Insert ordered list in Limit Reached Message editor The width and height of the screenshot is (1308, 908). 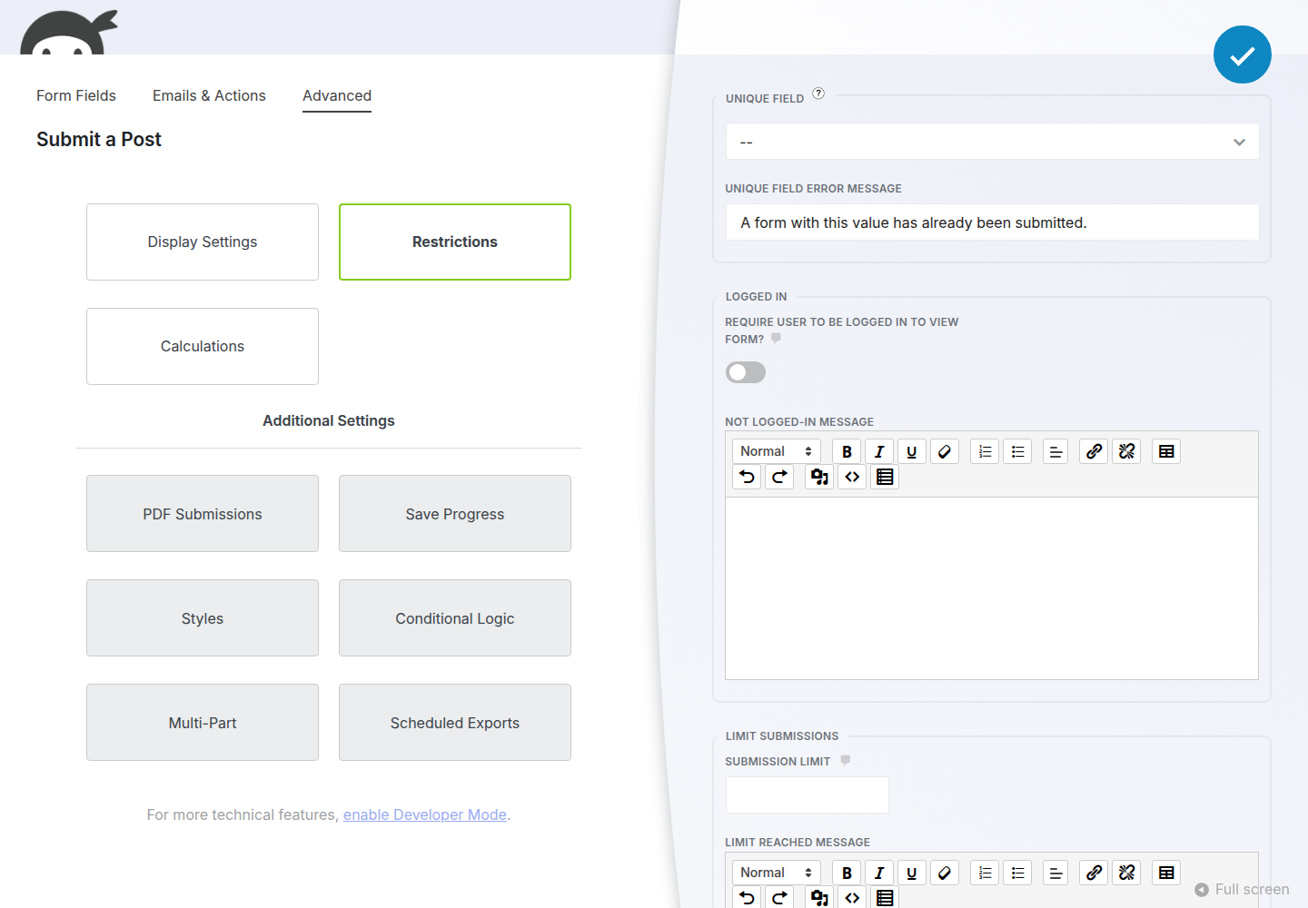[x=985, y=873]
